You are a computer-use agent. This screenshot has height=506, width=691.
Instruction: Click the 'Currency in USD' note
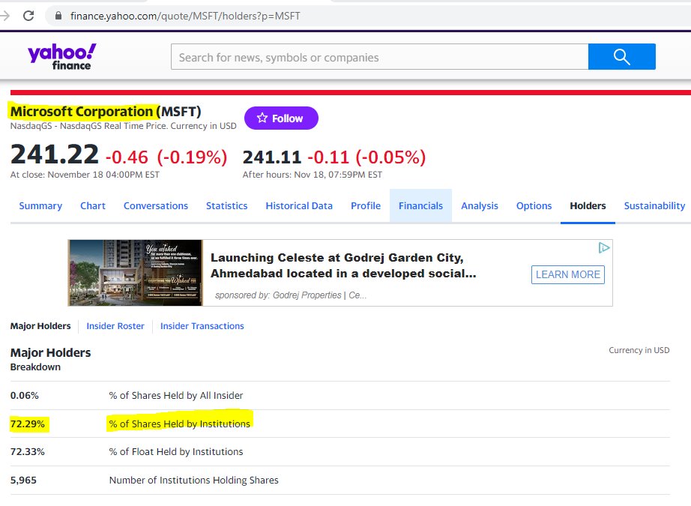639,350
